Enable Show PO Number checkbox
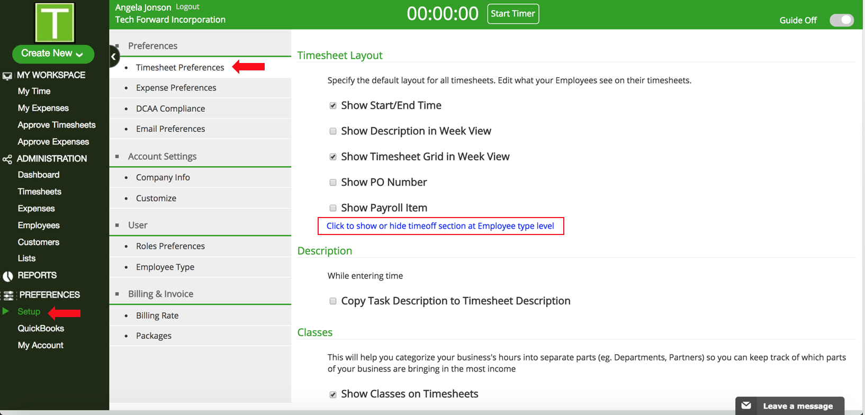 333,183
